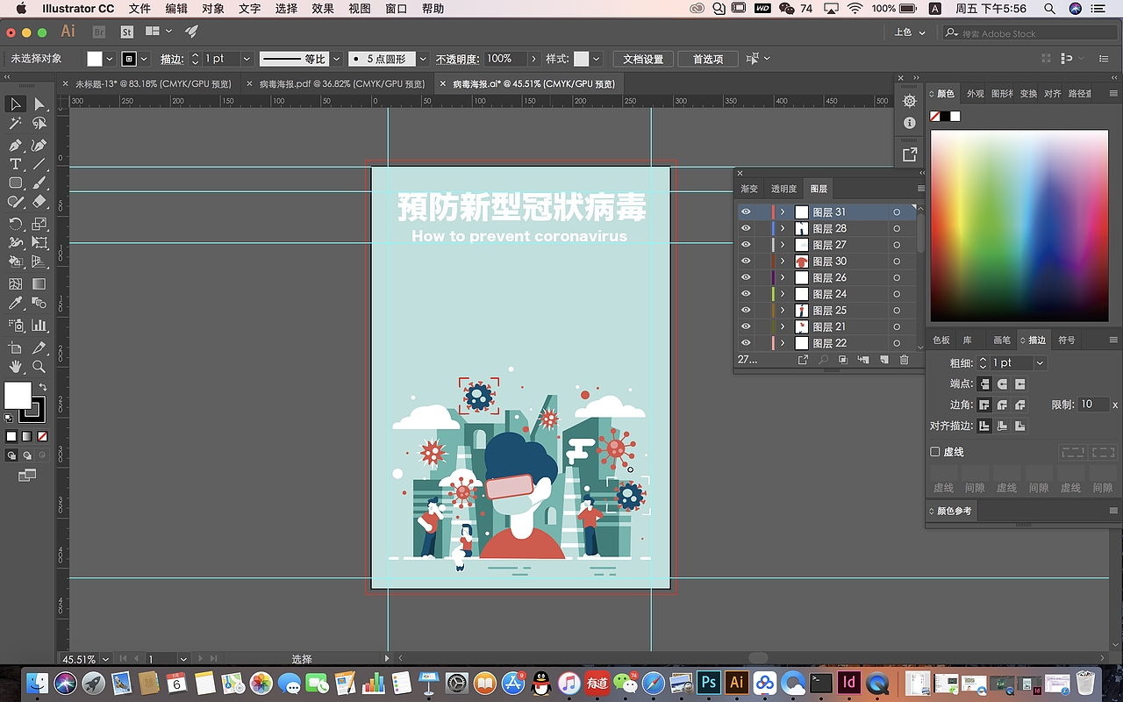Image resolution: width=1123 pixels, height=702 pixels.
Task: Open the 文件 menu
Action: [139, 9]
